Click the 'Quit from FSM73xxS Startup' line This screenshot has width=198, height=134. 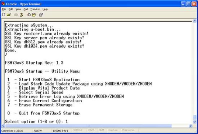click(44, 113)
